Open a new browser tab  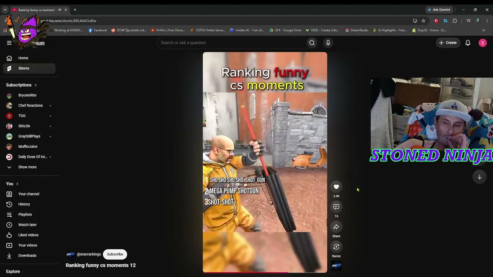(75, 10)
